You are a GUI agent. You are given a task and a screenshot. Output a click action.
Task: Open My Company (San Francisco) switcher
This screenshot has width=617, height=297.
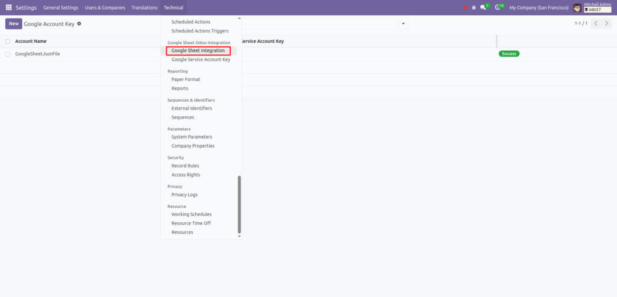(x=539, y=7)
